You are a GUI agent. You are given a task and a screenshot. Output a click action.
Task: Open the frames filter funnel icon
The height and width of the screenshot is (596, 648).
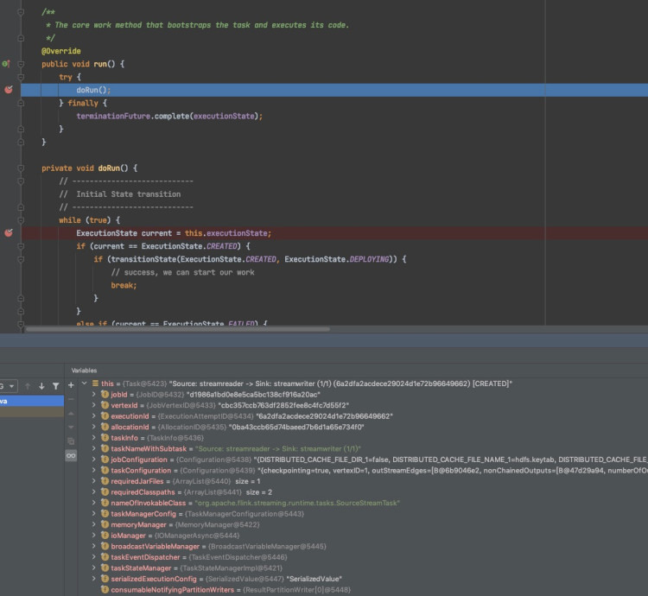coord(56,386)
